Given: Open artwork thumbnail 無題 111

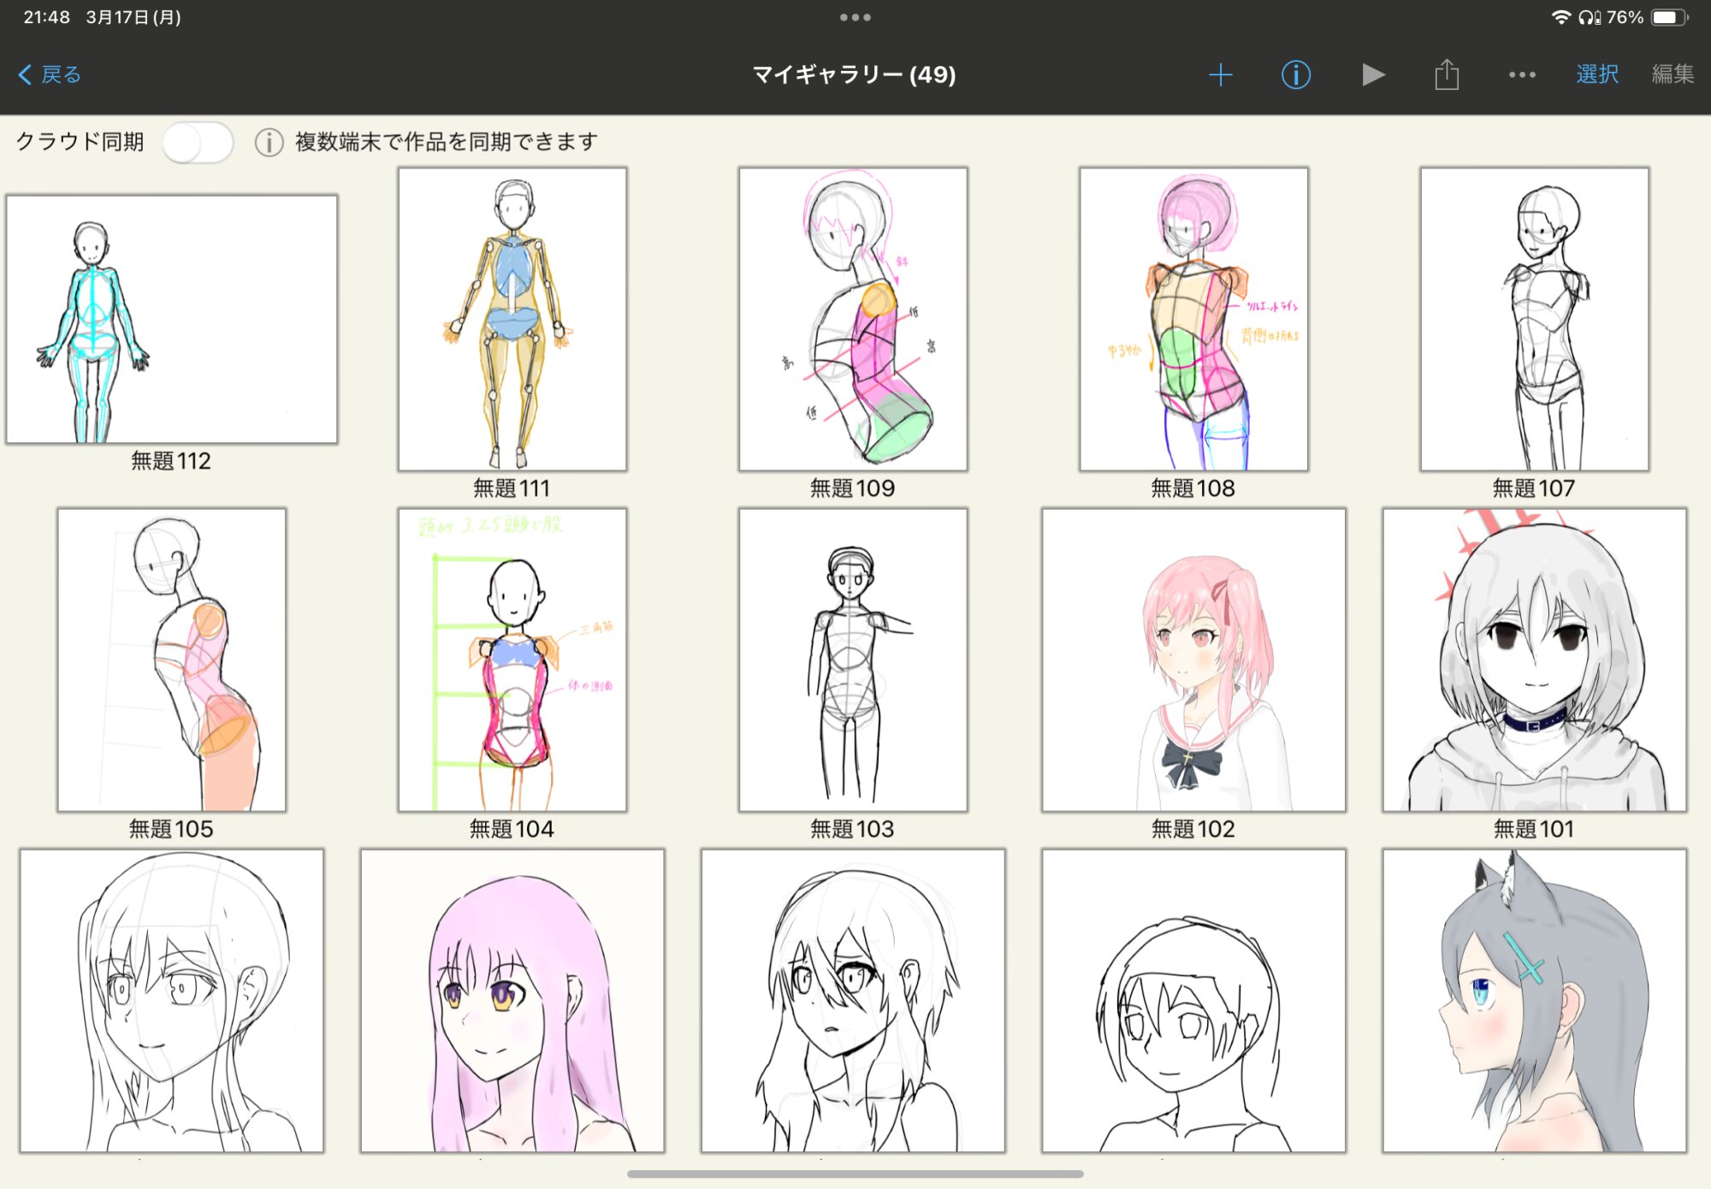Looking at the screenshot, I should coord(512,319).
